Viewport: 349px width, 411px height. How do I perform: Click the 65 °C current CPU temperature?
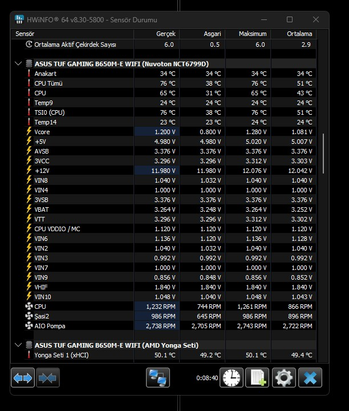click(168, 93)
